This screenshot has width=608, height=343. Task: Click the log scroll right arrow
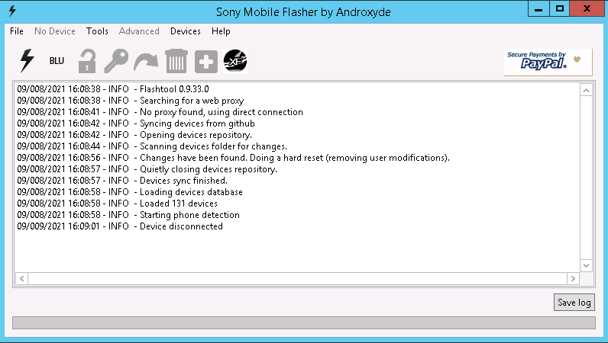coord(573,278)
